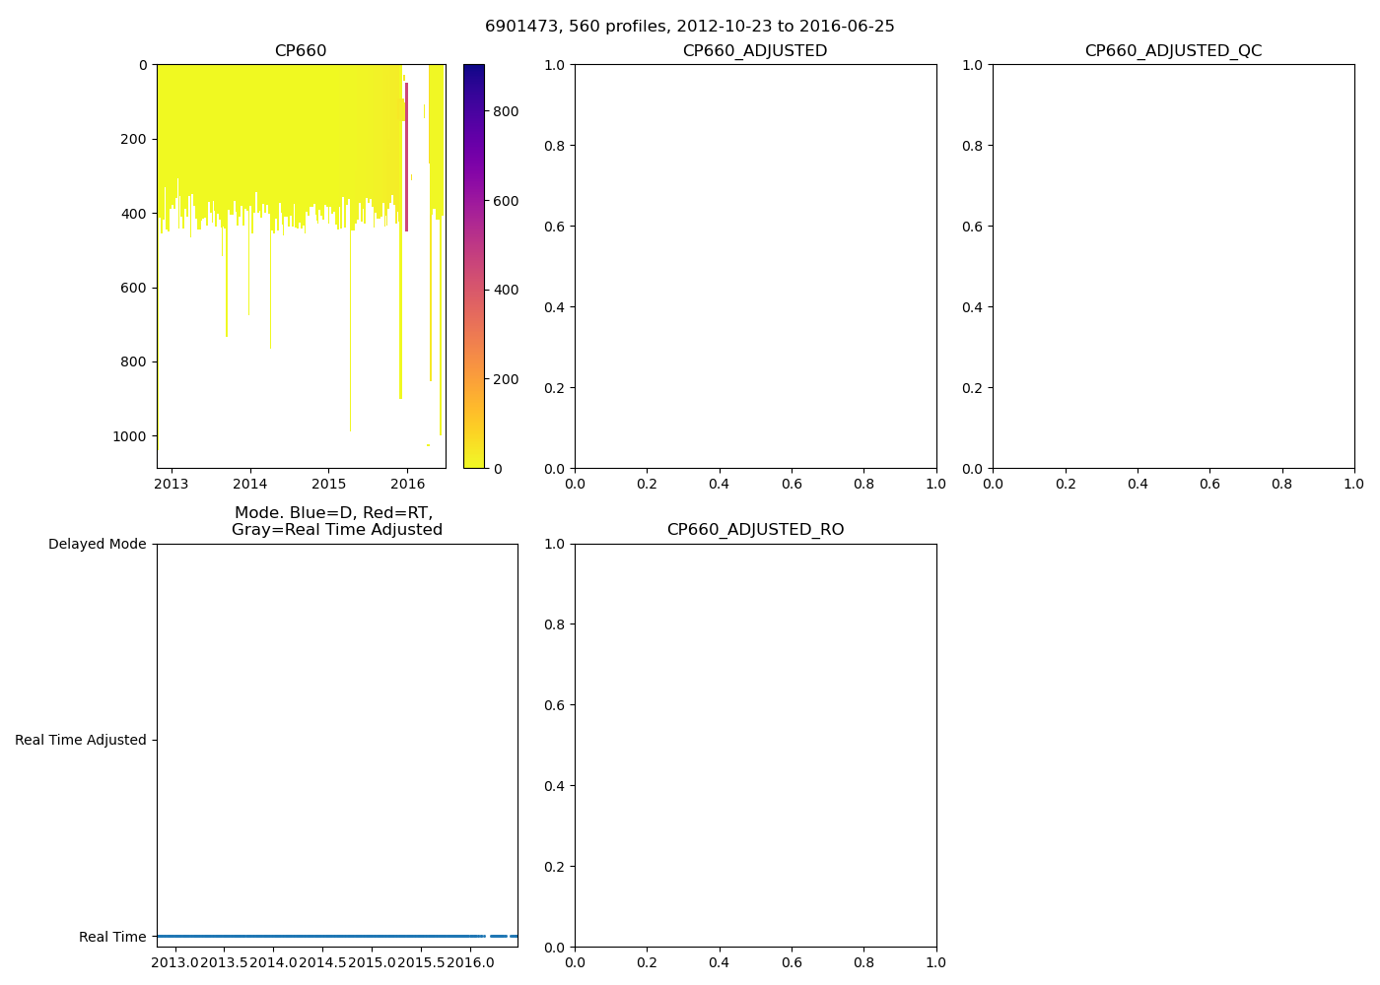Click the figure title with float 6901473
The width and height of the screenshot is (1380, 985).
(x=689, y=27)
